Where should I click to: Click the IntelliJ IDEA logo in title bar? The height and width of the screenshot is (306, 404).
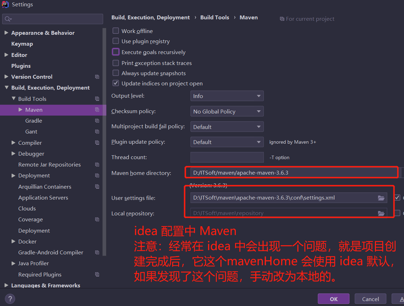(5, 4)
